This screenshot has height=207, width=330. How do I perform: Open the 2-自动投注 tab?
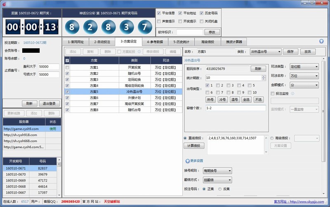click(x=101, y=42)
